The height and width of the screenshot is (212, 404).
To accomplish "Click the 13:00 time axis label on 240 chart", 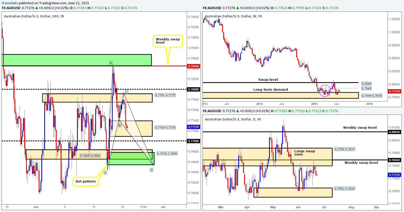I will tap(143, 207).
